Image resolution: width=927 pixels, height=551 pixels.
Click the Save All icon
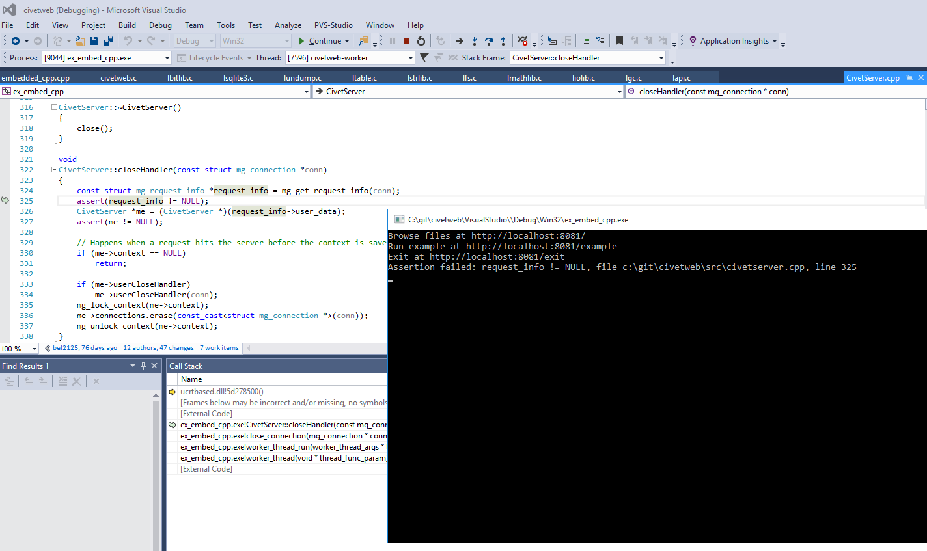point(108,40)
